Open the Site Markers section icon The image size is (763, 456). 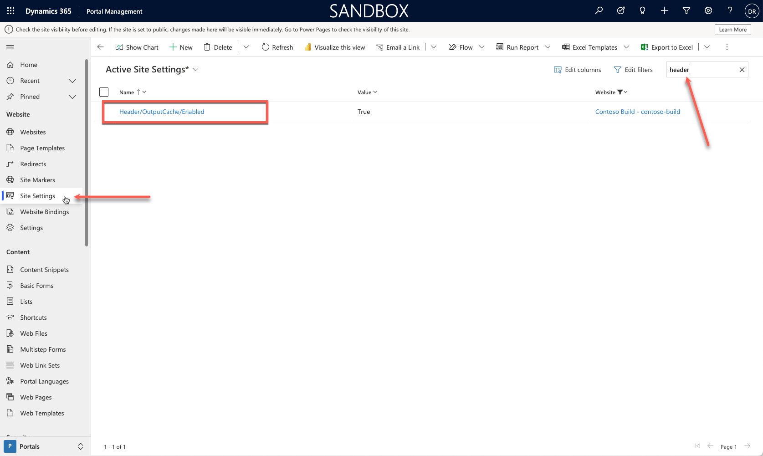10,179
